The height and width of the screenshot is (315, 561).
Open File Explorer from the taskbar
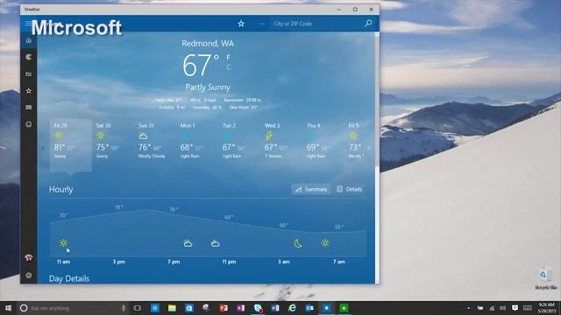172,308
